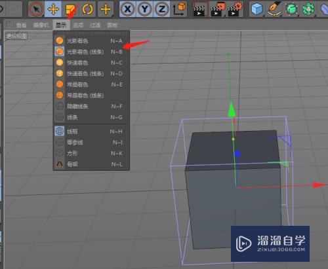This screenshot has width=328, height=269.
Task: Open the 面板 menu
Action: 112,25
